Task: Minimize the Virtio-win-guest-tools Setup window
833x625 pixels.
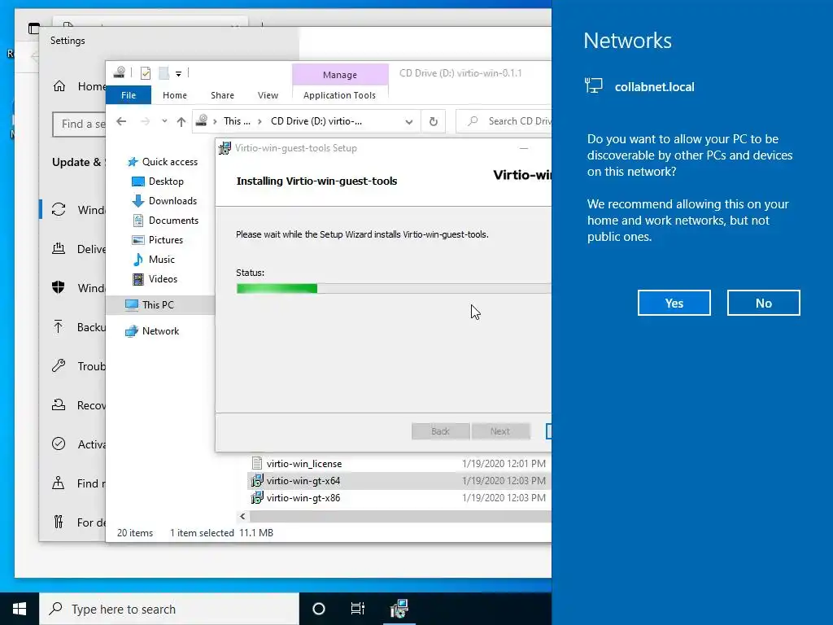Action: point(524,148)
